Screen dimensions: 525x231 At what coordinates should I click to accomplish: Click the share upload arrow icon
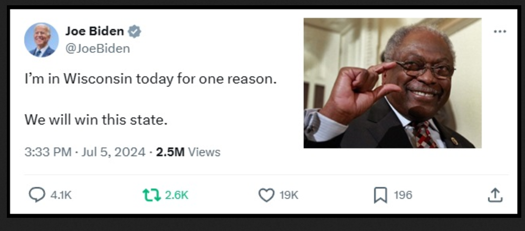click(494, 195)
